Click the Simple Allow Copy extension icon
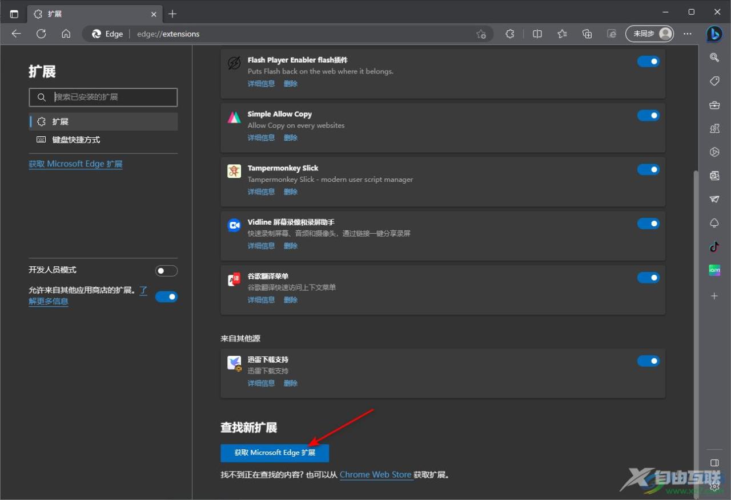The width and height of the screenshot is (731, 500). pyautogui.click(x=234, y=117)
